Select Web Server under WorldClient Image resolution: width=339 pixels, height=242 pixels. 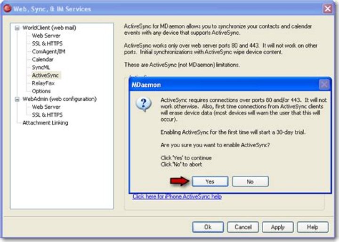pyautogui.click(x=46, y=36)
